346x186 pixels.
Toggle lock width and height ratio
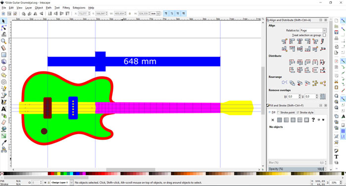click(x=130, y=14)
